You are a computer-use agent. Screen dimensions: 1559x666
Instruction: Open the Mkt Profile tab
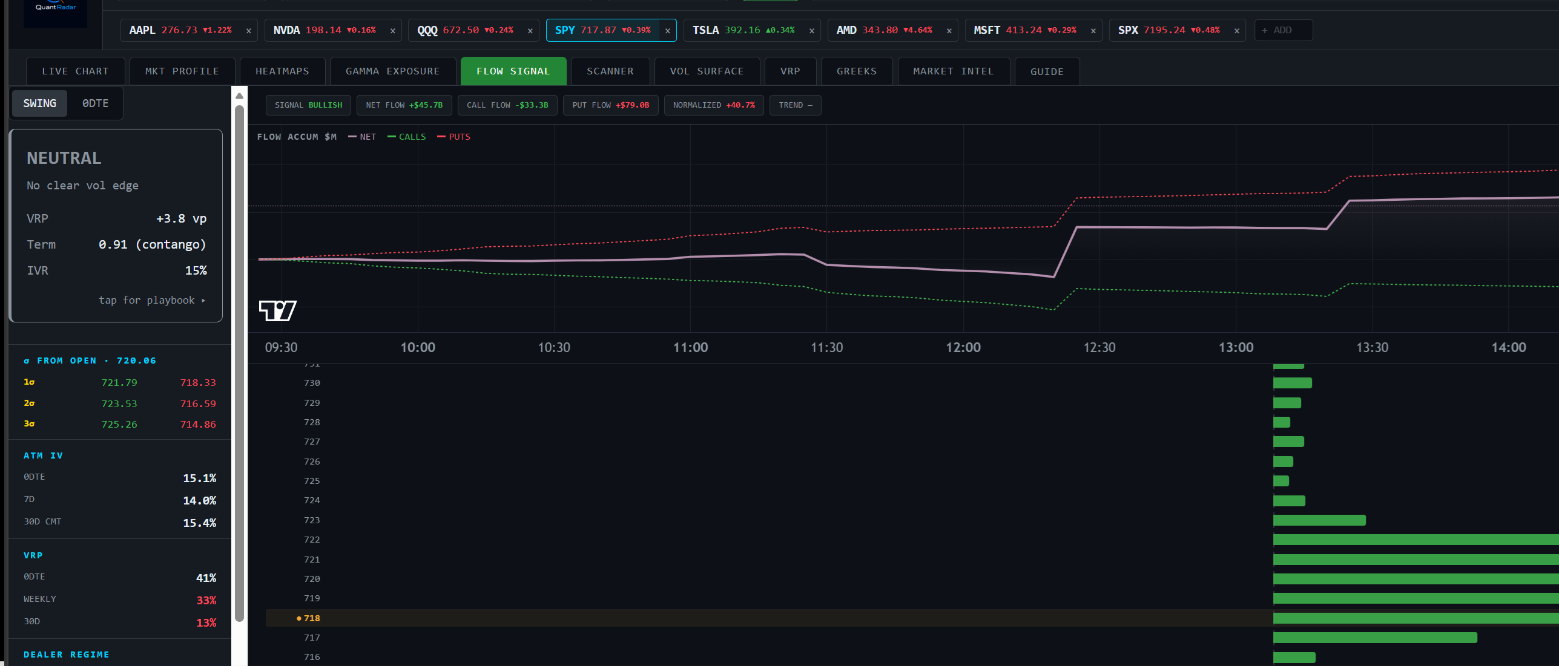tap(182, 71)
